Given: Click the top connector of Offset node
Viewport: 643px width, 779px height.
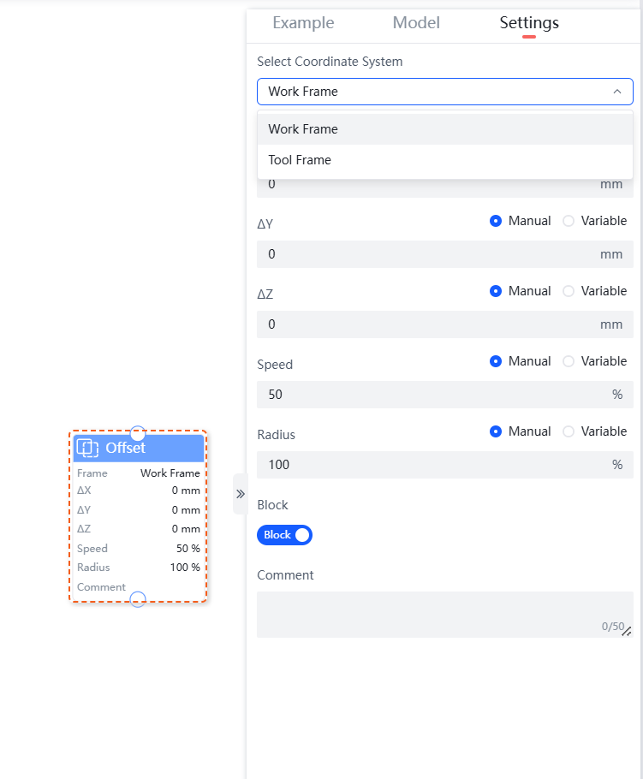Looking at the screenshot, I should [137, 433].
